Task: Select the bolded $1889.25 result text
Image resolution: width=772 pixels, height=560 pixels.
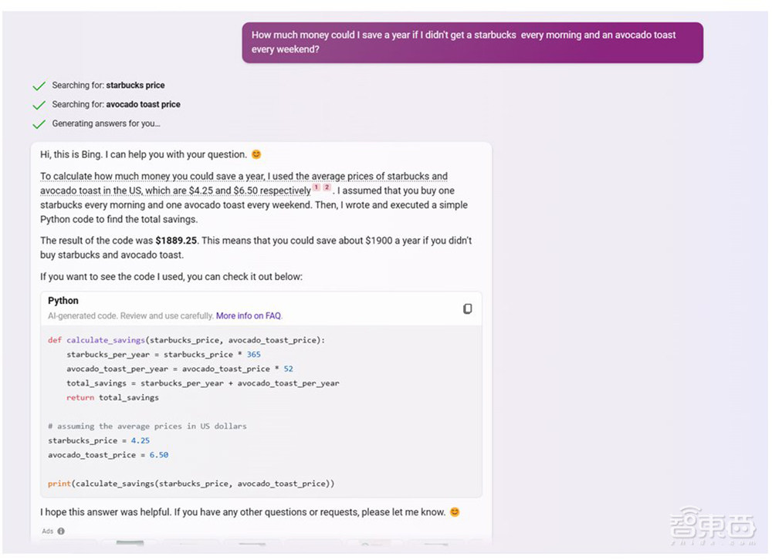Action: [174, 240]
